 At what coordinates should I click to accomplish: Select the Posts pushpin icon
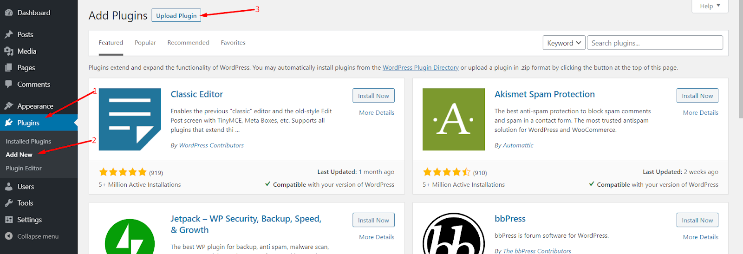8,34
